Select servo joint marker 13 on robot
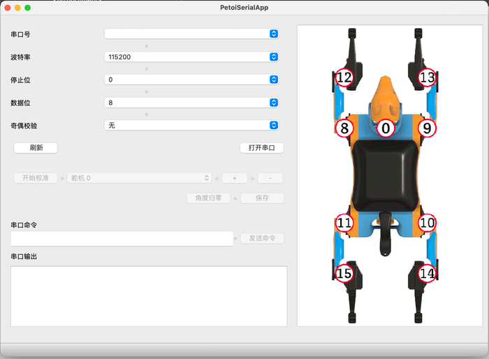Screen dimensions: 489x359 (427, 78)
